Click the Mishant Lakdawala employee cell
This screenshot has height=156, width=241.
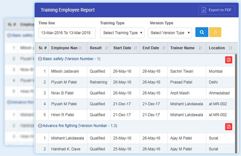68,138
